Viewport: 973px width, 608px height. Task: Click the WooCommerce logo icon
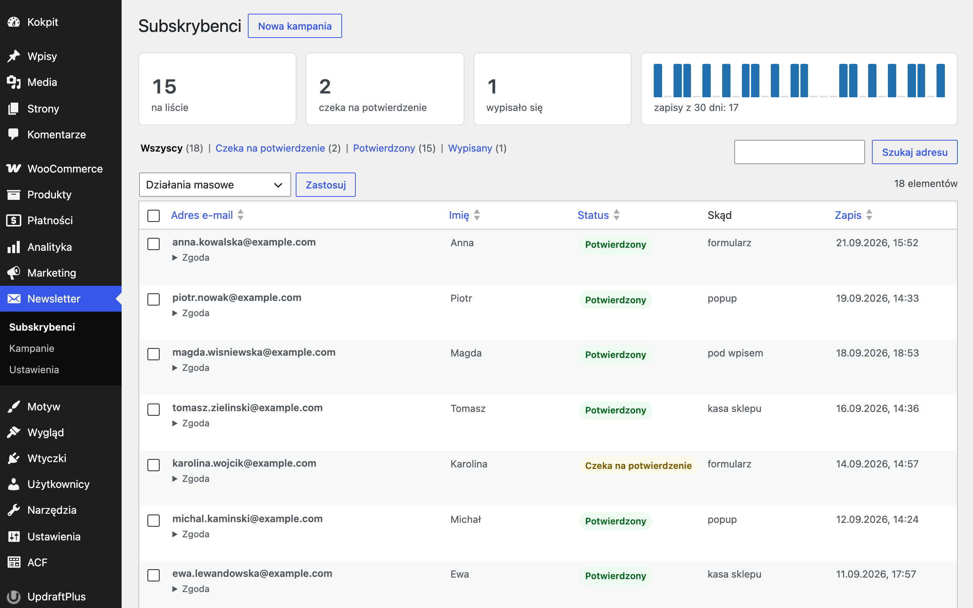pyautogui.click(x=14, y=168)
